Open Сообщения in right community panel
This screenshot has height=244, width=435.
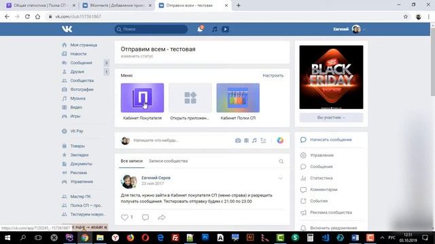click(x=321, y=167)
